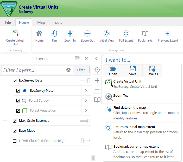Click the map plus zoom-in button
Viewport: 183px width, 162px height.
tap(97, 80)
